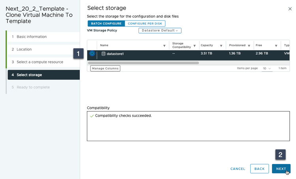Click the datastore1 database icon
The width and height of the screenshot is (296, 179).
point(103,54)
